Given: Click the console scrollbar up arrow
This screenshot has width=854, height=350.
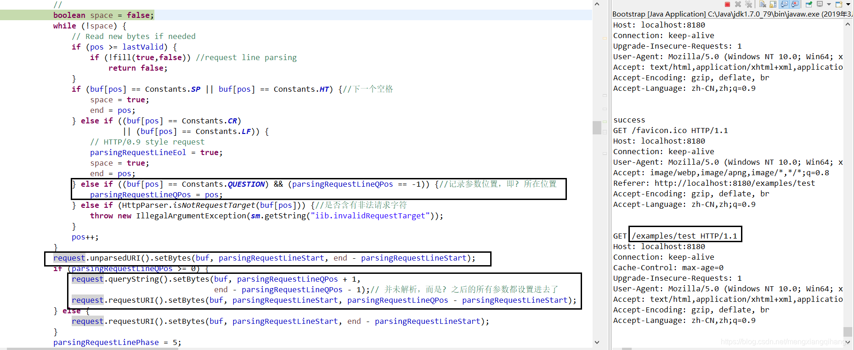Looking at the screenshot, I should coord(848,24).
